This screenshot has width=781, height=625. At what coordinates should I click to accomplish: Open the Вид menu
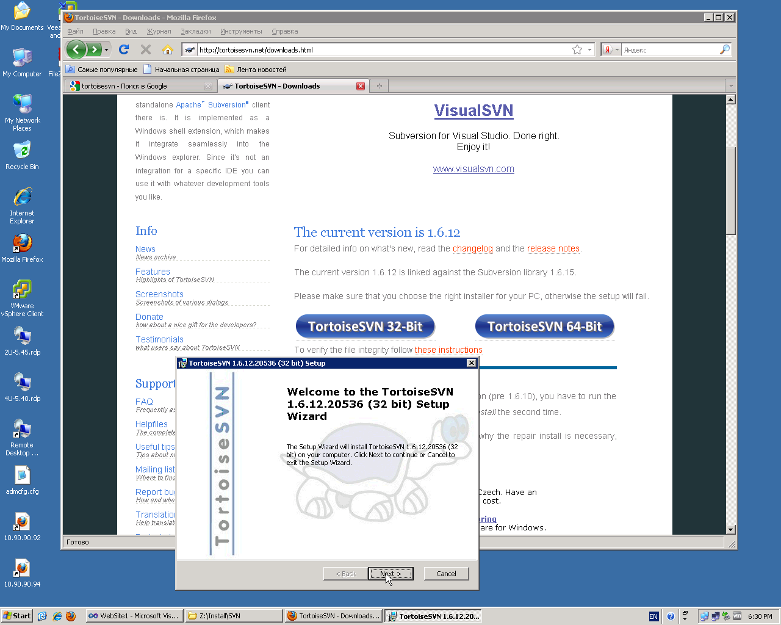click(x=131, y=31)
